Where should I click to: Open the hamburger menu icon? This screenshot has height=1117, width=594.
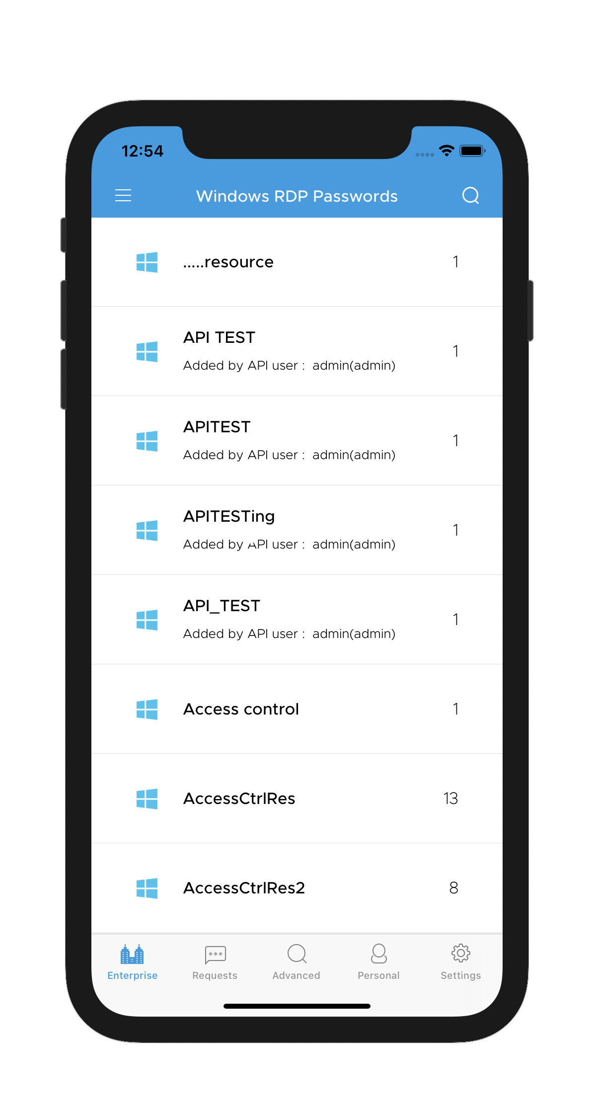coord(123,195)
